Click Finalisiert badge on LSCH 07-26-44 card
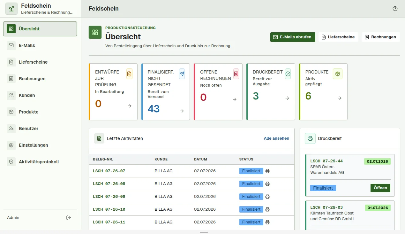The width and height of the screenshot is (405, 234). pyautogui.click(x=323, y=188)
